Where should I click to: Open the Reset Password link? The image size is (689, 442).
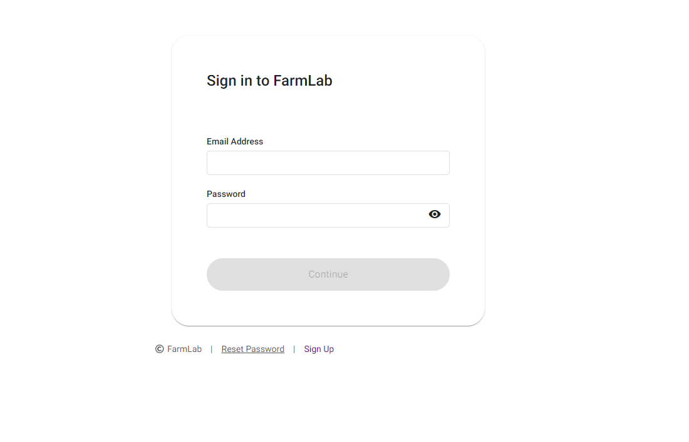(x=252, y=349)
